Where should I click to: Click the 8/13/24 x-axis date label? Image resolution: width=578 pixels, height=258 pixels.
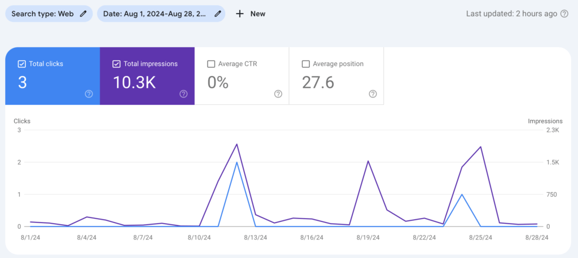coord(255,238)
